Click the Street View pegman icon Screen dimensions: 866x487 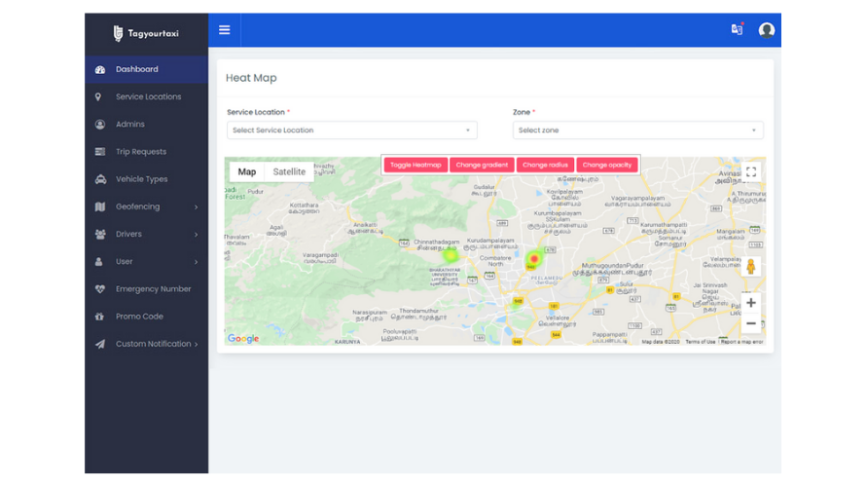[750, 267]
